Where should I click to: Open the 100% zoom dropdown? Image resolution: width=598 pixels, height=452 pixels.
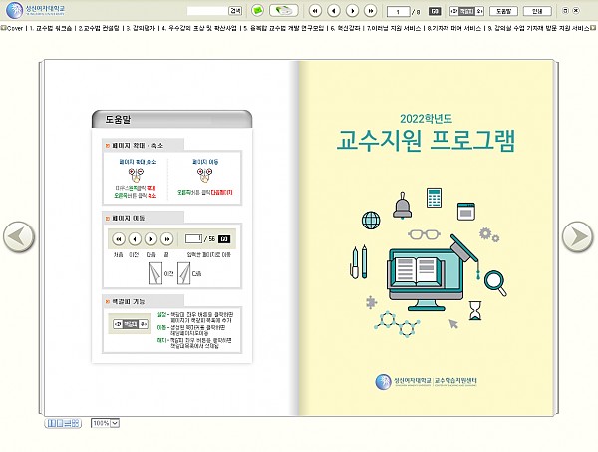[106, 423]
